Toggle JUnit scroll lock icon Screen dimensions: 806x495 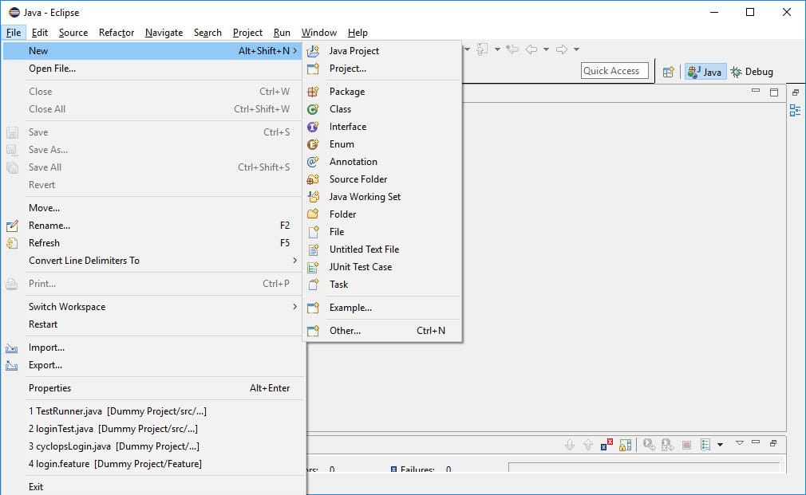point(625,445)
